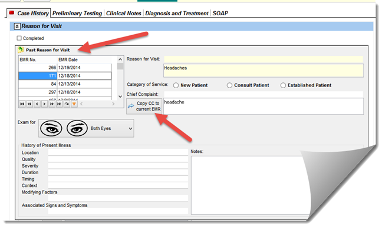Viewport: 382px width, 227px height.
Task: Select the Case History tab
Action: coord(29,13)
